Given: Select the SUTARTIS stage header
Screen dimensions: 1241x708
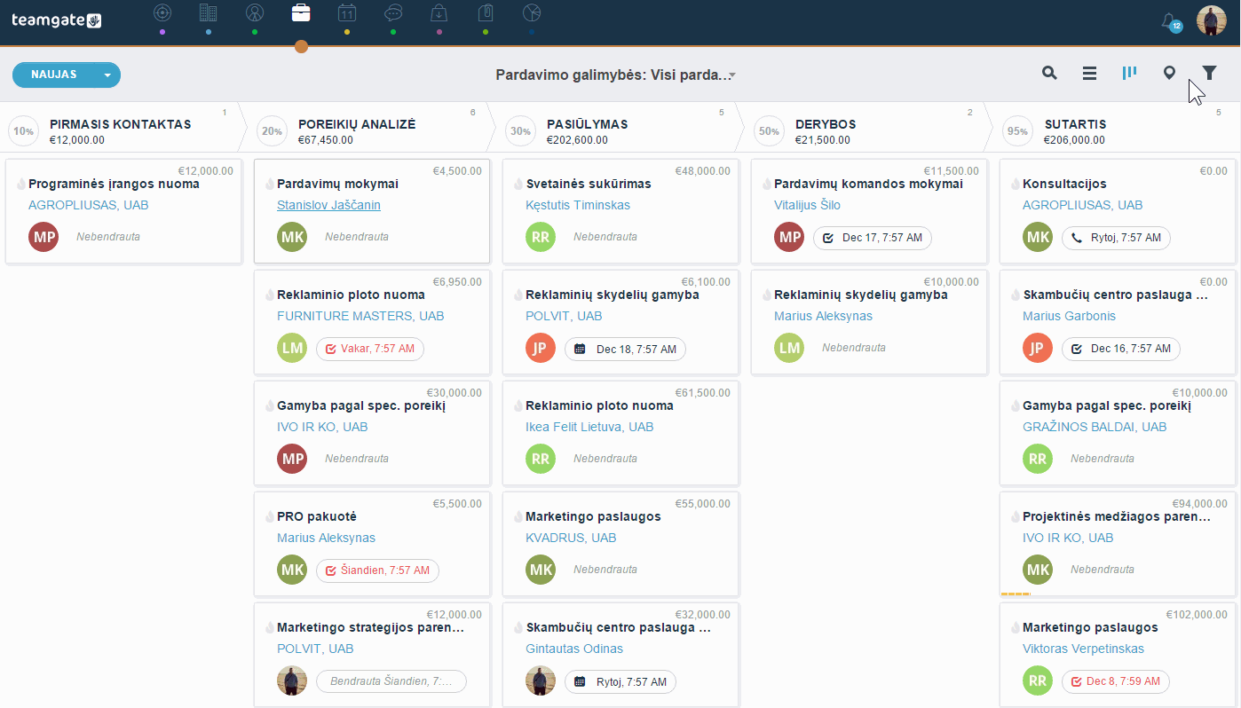Looking at the screenshot, I should tap(1075, 124).
